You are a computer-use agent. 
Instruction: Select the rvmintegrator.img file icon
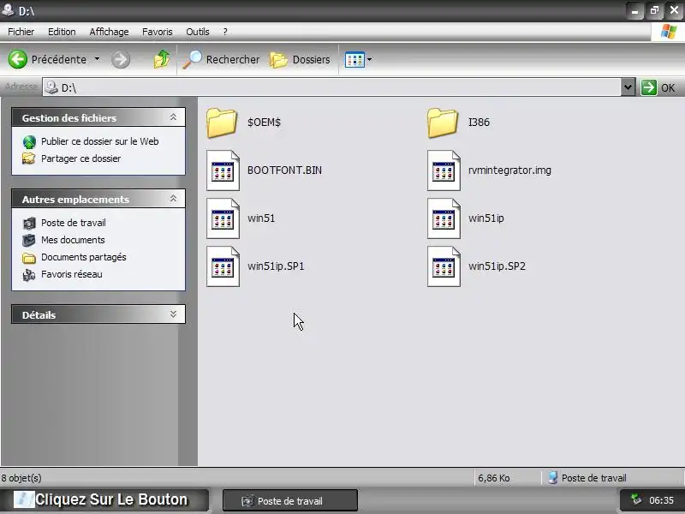pos(444,170)
